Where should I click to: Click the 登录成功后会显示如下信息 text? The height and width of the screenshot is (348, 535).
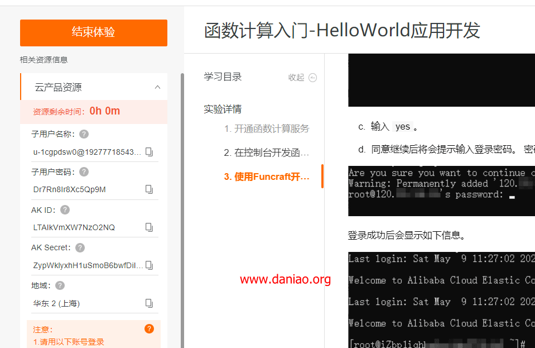pos(407,235)
